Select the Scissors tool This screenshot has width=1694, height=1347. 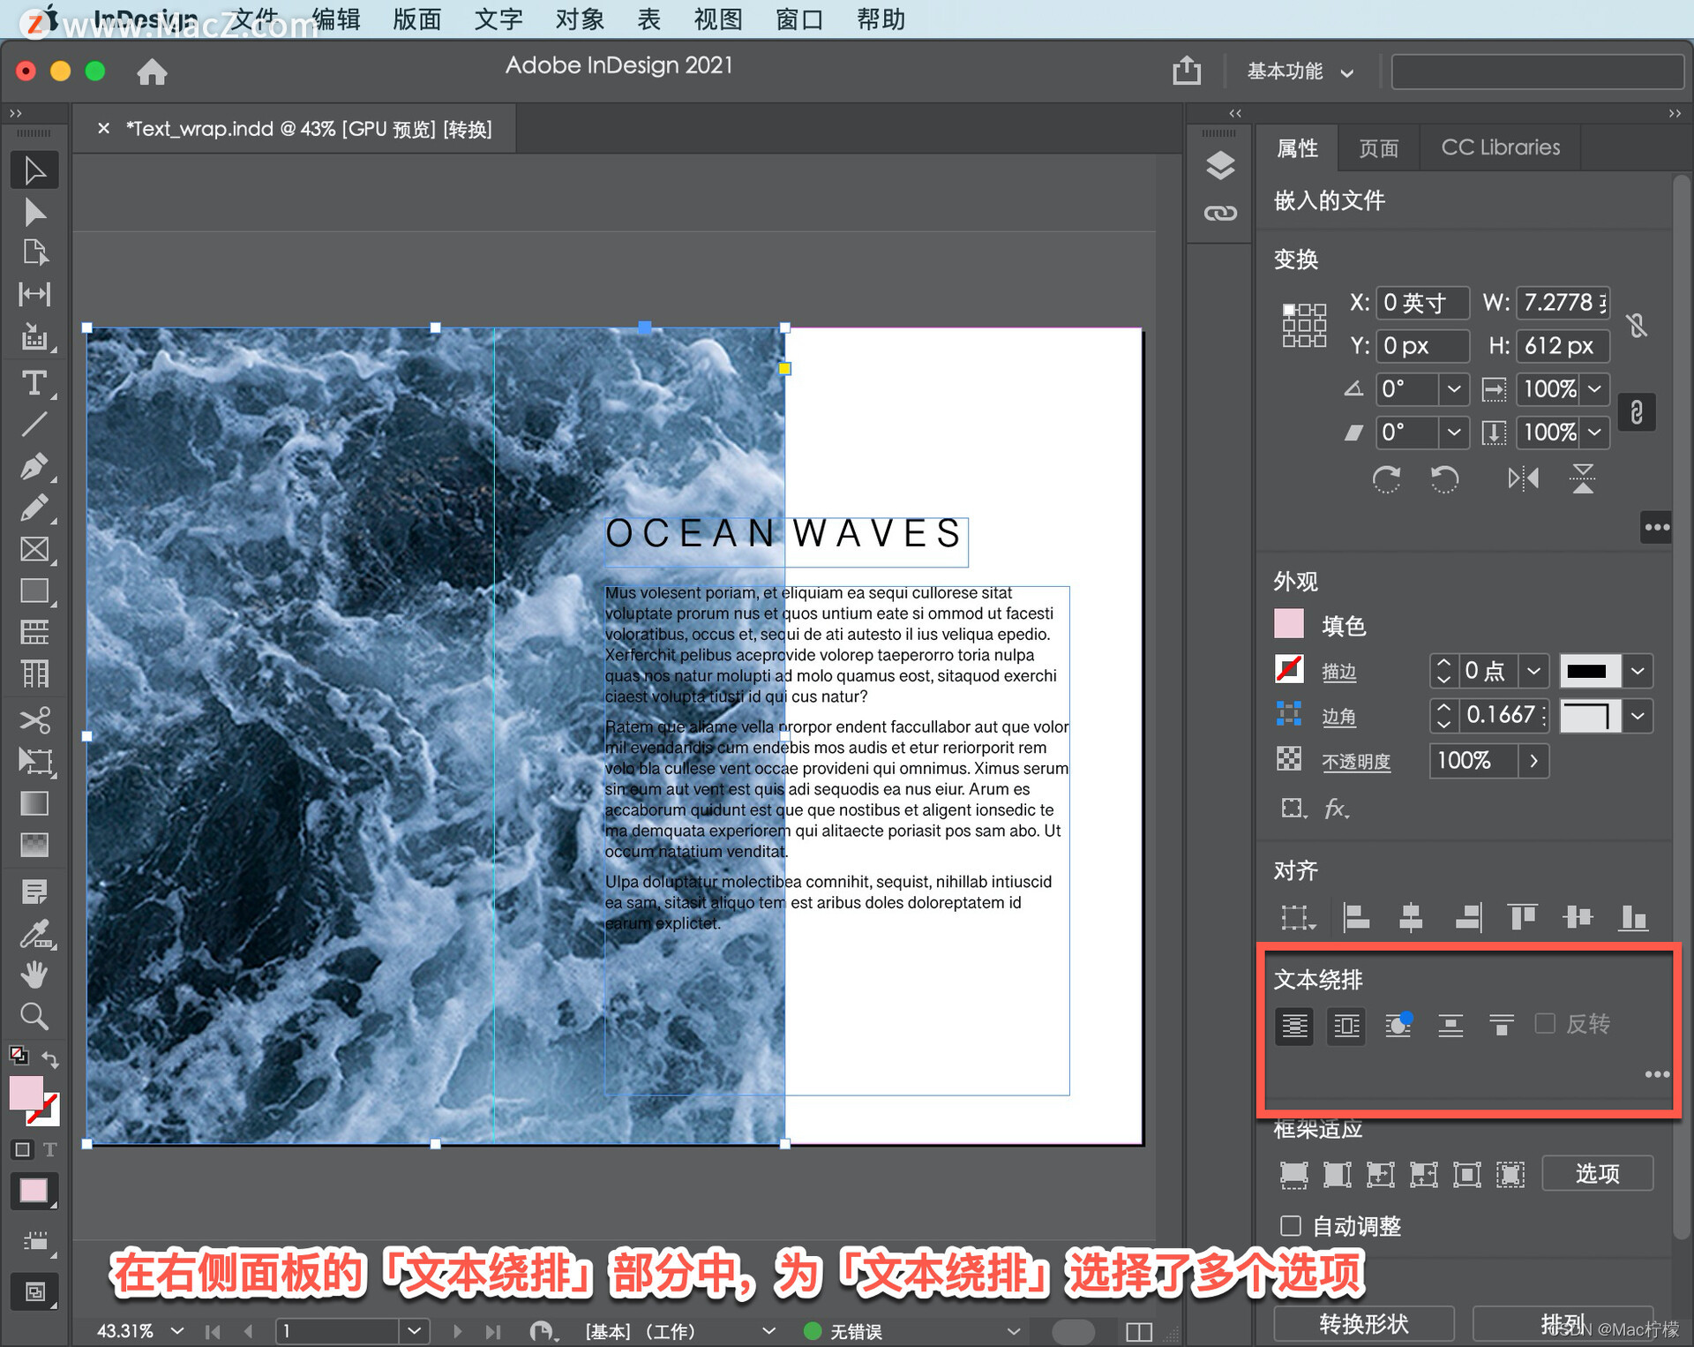tap(34, 719)
